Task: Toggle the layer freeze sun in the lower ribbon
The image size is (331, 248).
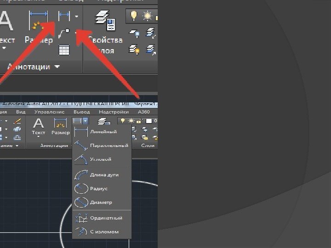Action: pos(131,121)
